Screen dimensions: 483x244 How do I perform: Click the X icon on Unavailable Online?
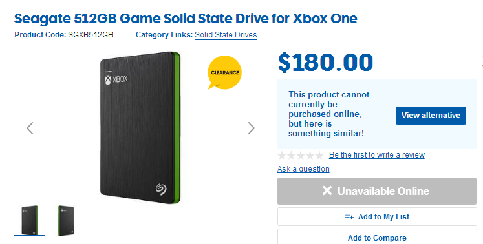(x=327, y=191)
